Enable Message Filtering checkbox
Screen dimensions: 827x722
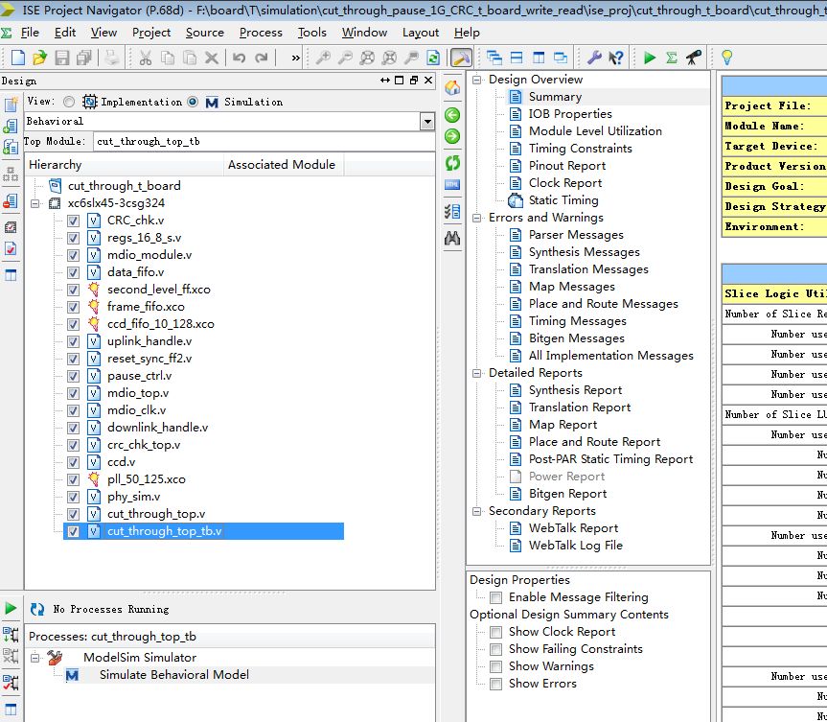(495, 597)
